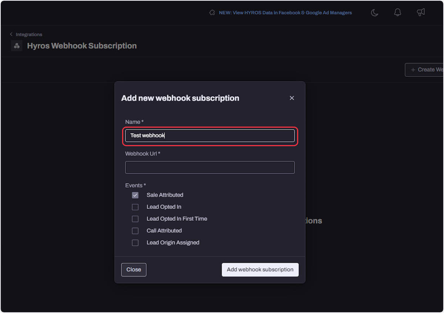The width and height of the screenshot is (444, 313).
Task: Click the Lead Opted In First Time label
Action: (x=177, y=219)
